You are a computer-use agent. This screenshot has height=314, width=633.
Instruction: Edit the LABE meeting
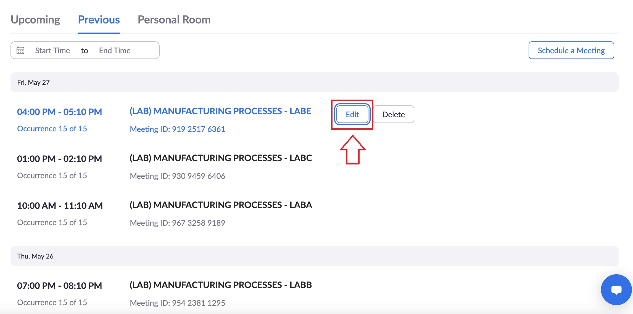(x=352, y=114)
